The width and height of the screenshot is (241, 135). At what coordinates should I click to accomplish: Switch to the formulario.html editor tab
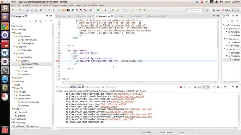(x=156, y=16)
